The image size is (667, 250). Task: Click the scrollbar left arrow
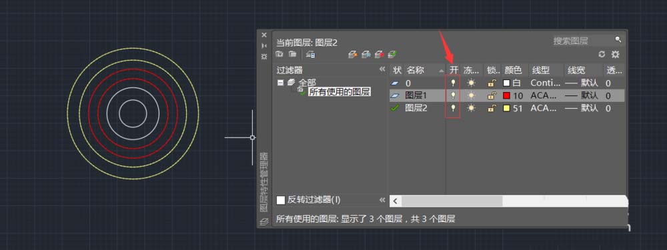[x=395, y=201]
